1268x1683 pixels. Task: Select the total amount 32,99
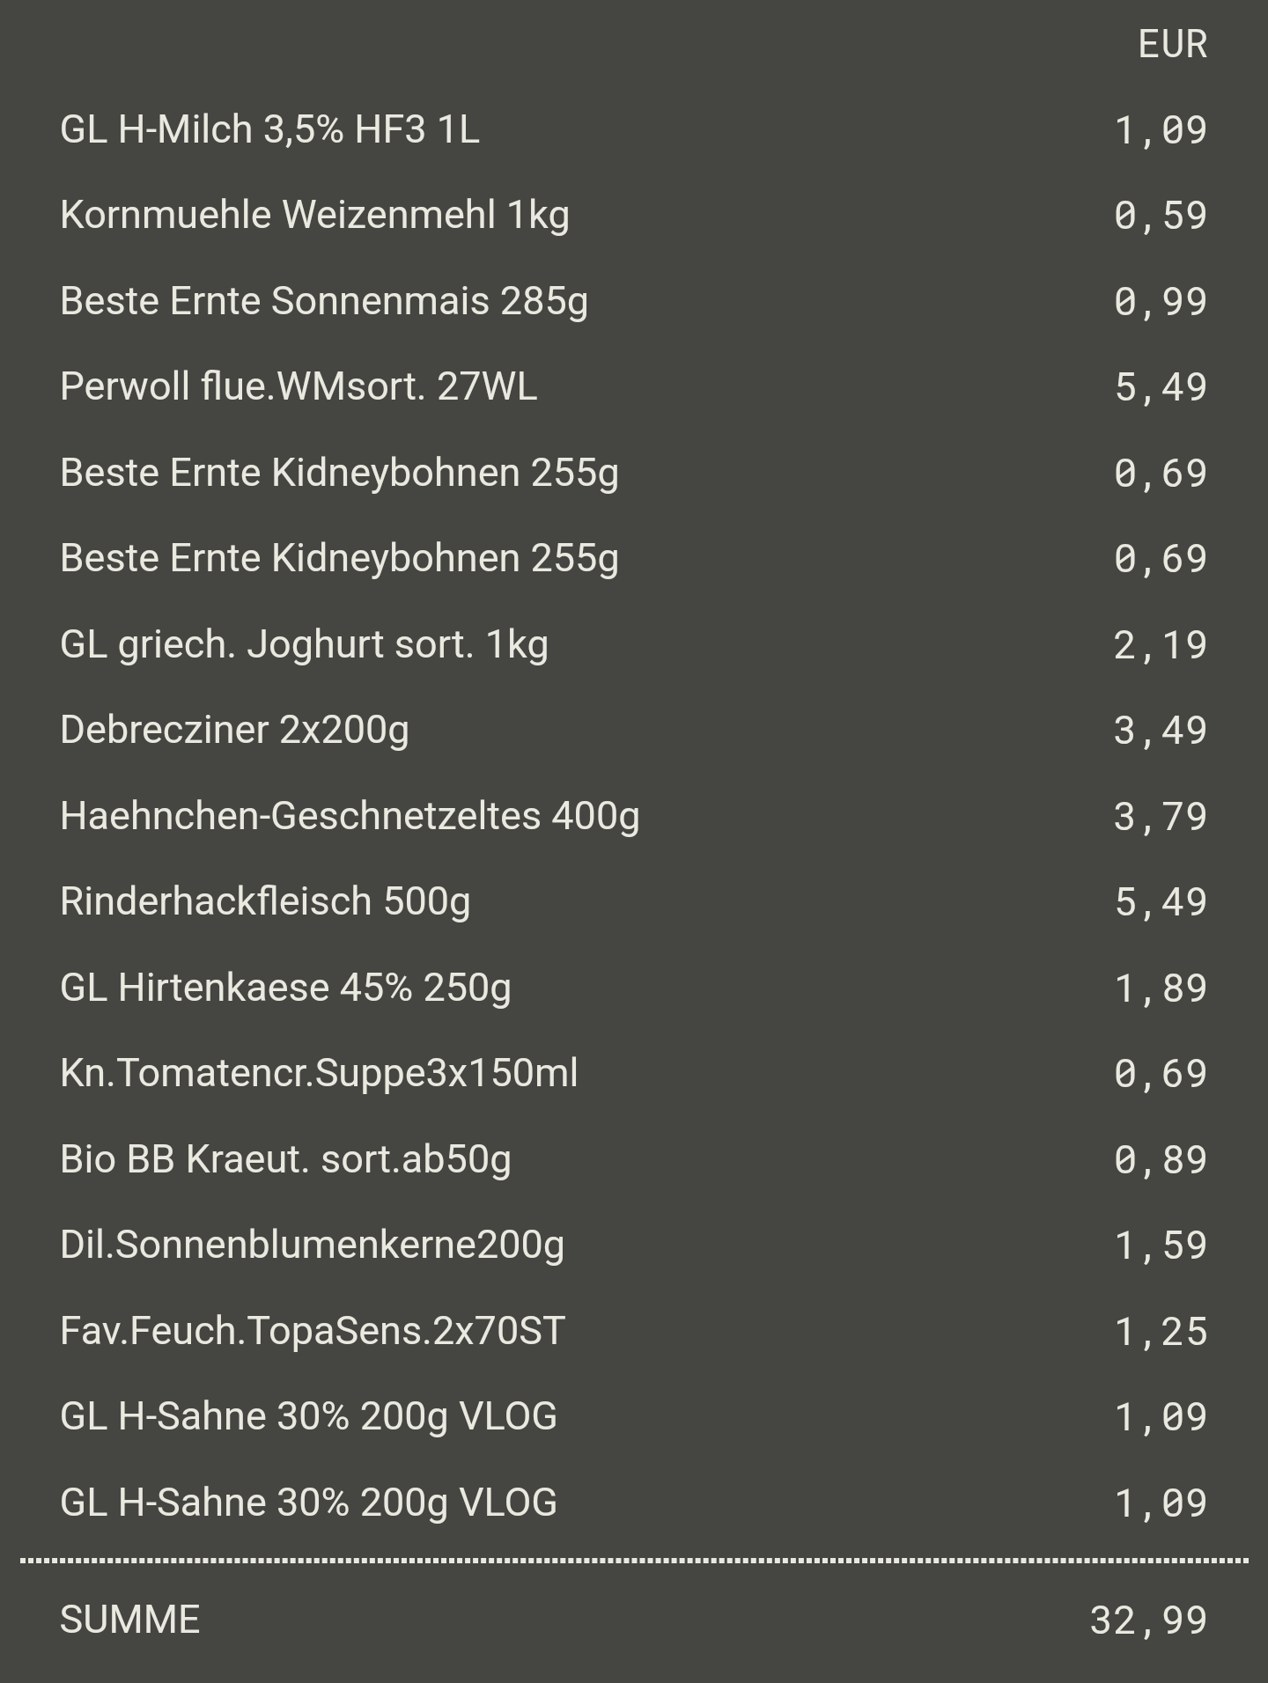point(1147,1621)
